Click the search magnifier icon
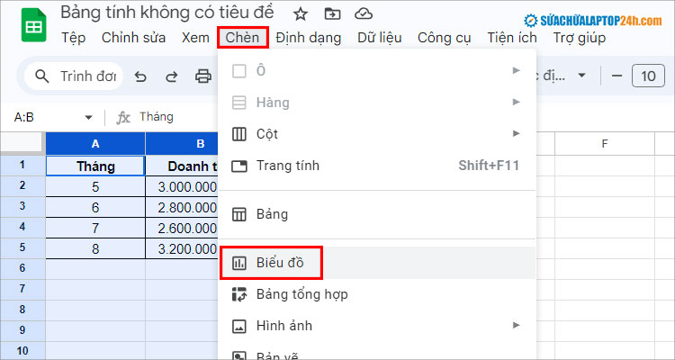The width and height of the screenshot is (675, 360). pos(41,76)
